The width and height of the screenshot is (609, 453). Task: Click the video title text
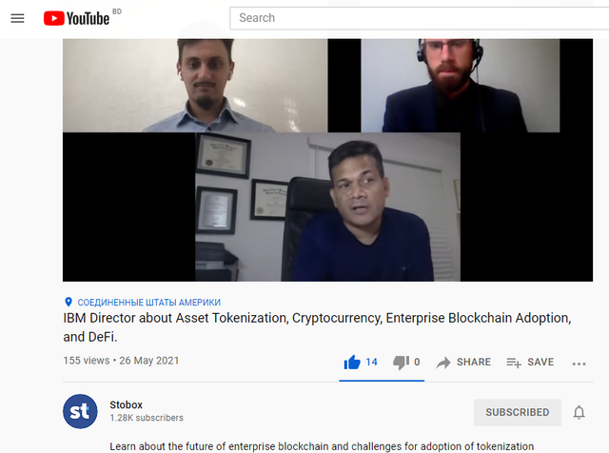(x=317, y=327)
